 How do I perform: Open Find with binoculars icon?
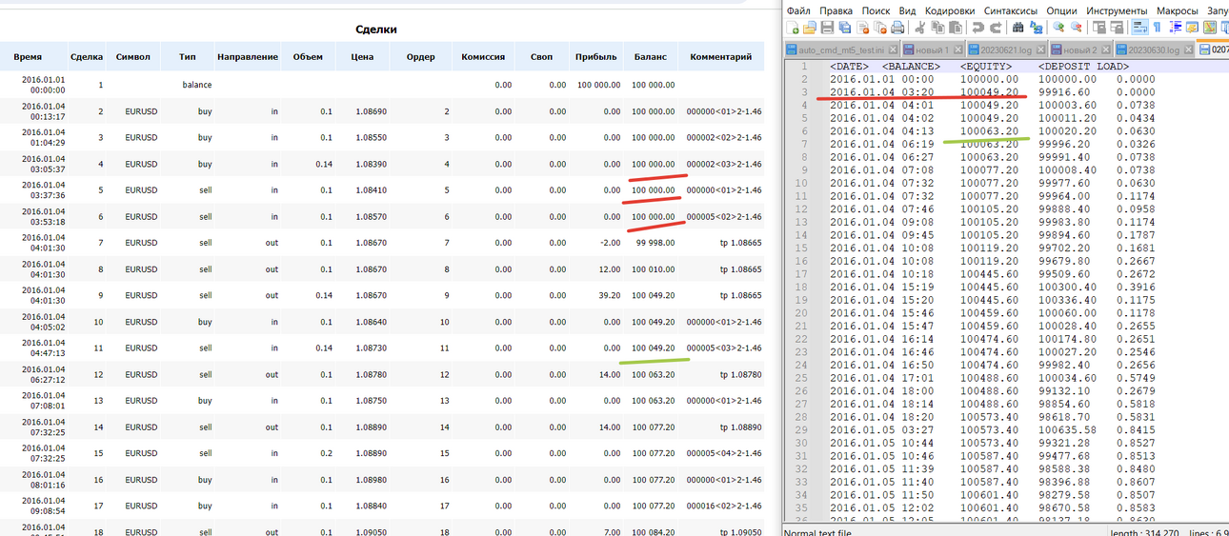[x=1018, y=28]
